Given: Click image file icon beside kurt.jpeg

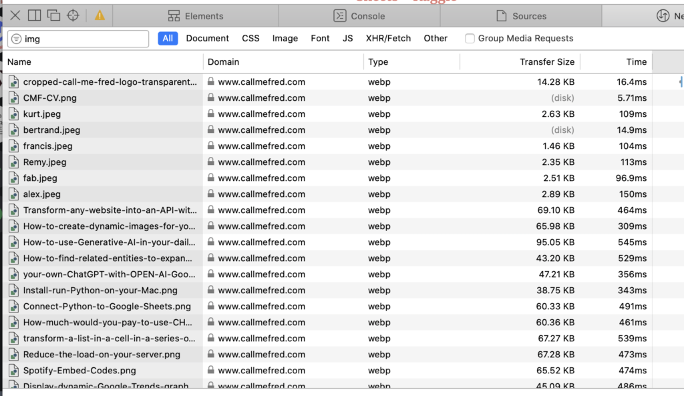Looking at the screenshot, I should click(13, 114).
